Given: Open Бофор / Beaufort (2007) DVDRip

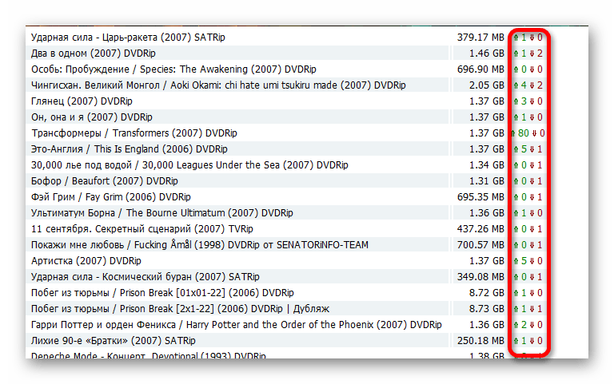Looking at the screenshot, I should pyautogui.click(x=104, y=181).
